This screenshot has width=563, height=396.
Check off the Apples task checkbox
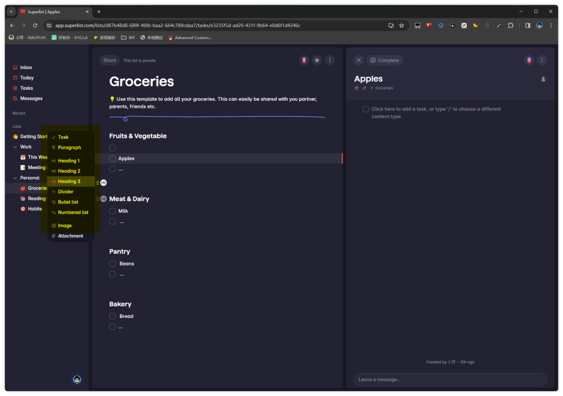(x=113, y=159)
